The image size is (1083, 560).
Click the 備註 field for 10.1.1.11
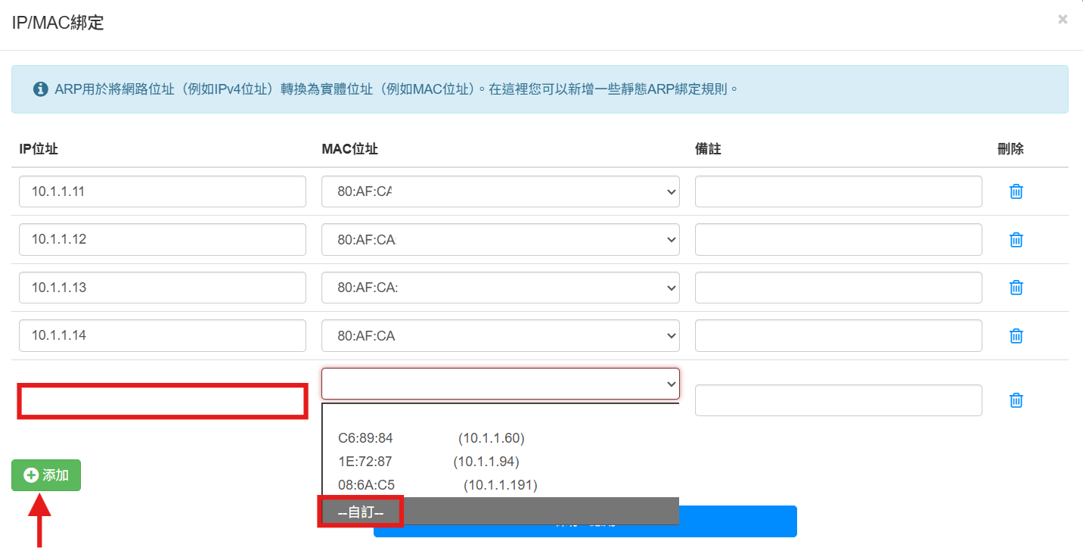(838, 191)
